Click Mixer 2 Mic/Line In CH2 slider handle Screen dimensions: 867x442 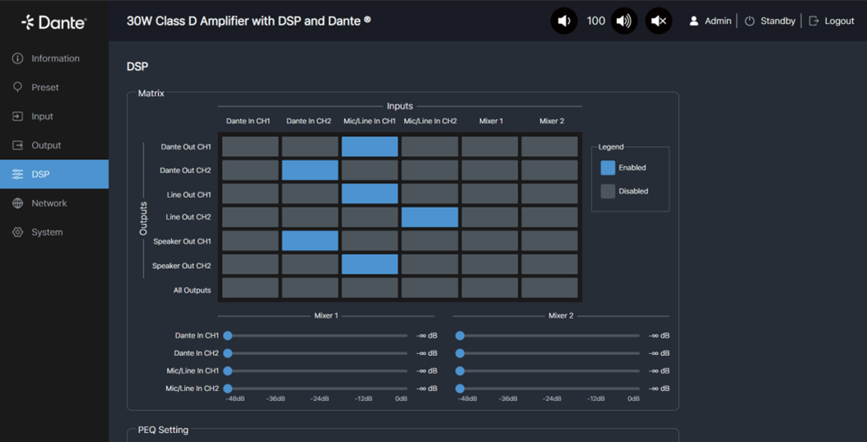(460, 389)
